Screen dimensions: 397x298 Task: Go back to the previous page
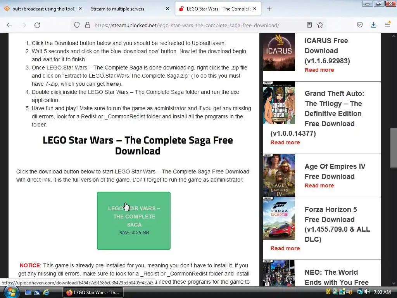9,25
